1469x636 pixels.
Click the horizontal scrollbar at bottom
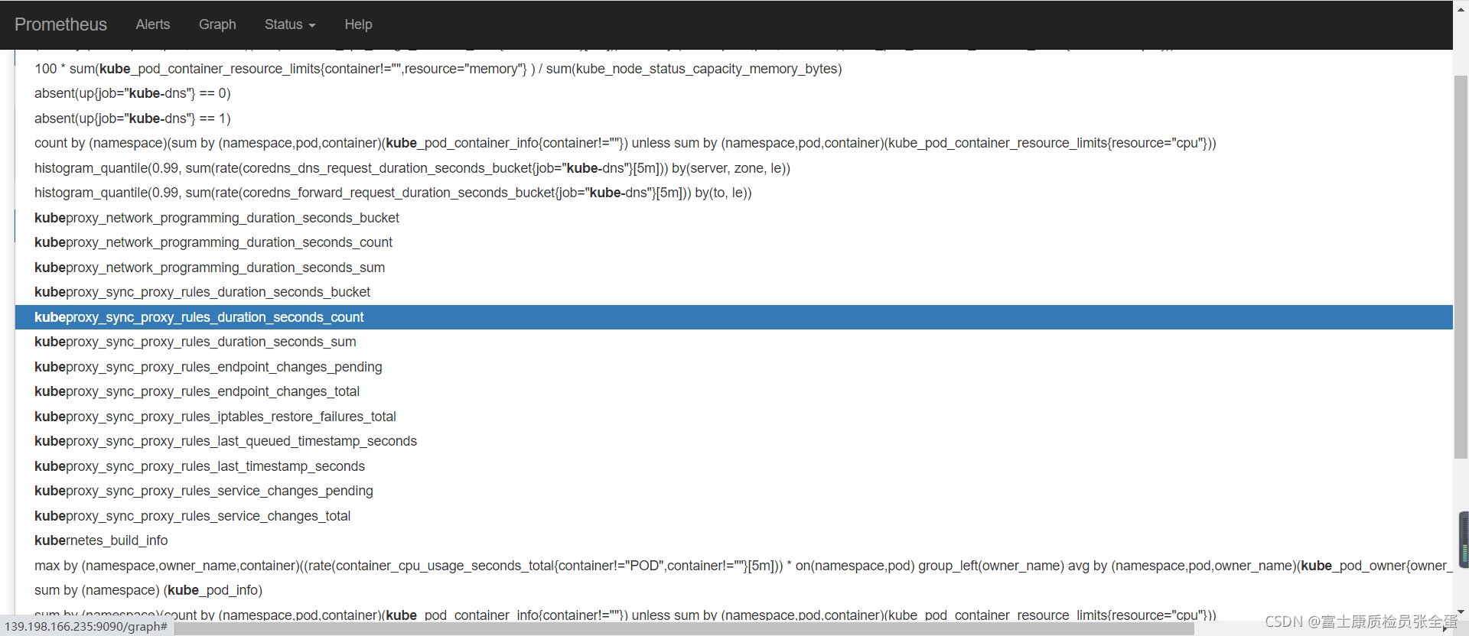pyautogui.click(x=685, y=628)
